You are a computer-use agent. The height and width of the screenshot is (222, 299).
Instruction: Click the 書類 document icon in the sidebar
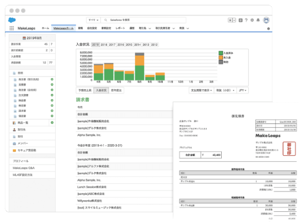[14, 73]
